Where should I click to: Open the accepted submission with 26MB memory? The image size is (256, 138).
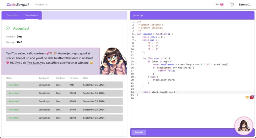64,118
